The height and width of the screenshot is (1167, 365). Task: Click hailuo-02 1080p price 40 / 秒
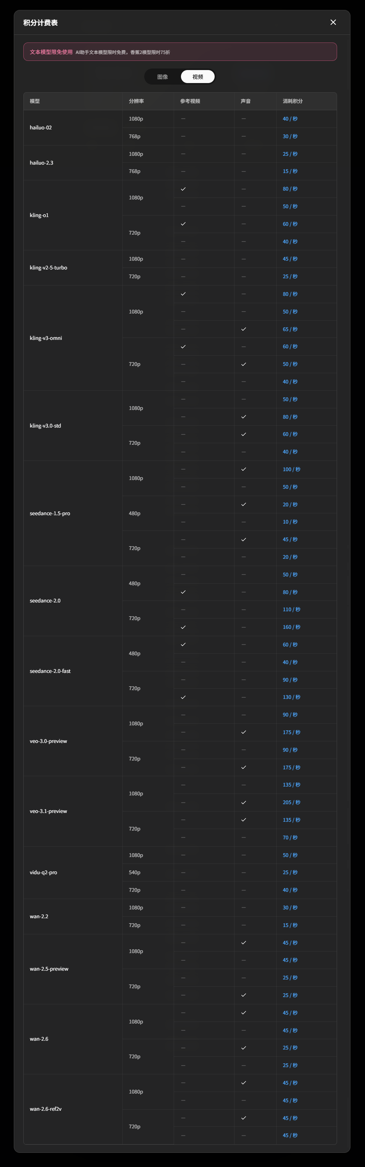[290, 119]
